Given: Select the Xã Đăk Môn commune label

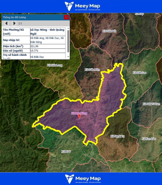Looking at the screenshot, I should [92, 70].
